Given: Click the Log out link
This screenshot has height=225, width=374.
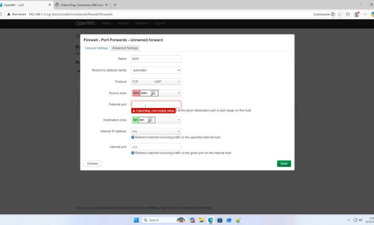Looking at the screenshot, I should (x=159, y=23).
